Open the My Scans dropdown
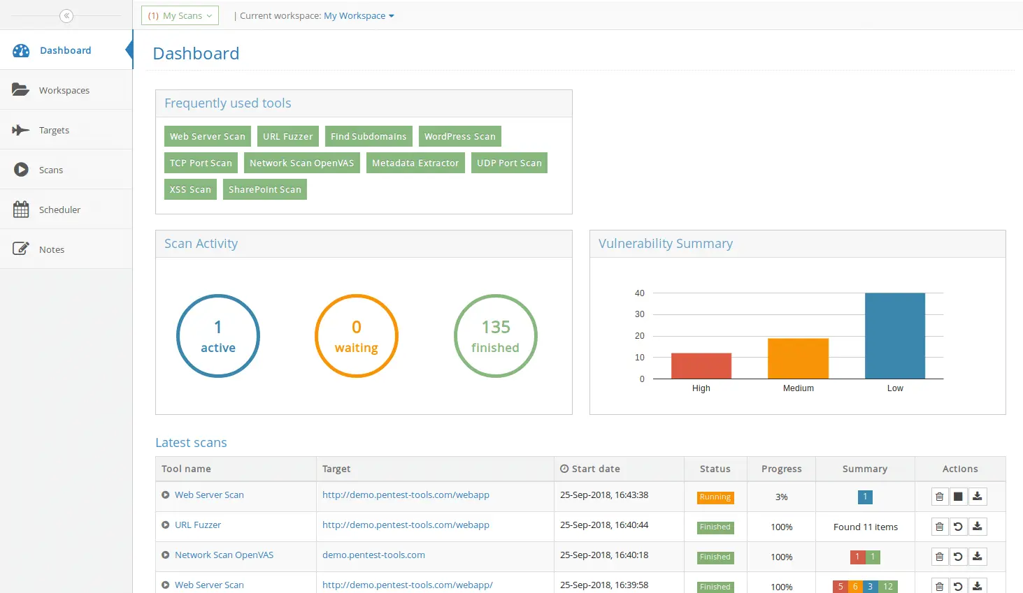The width and height of the screenshot is (1023, 593). tap(180, 15)
